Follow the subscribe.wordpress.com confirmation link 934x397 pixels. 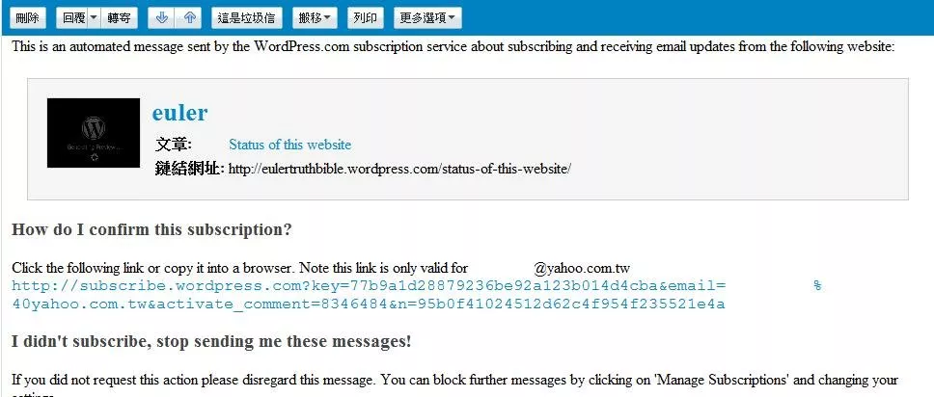pos(417,295)
